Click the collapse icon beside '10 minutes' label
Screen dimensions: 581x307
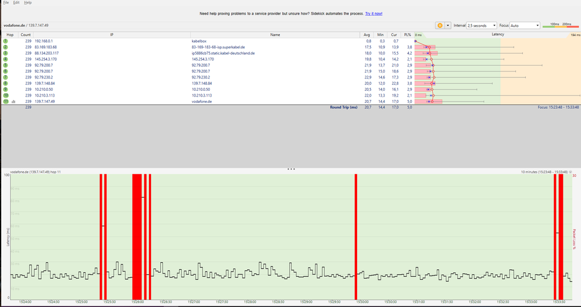point(571,172)
